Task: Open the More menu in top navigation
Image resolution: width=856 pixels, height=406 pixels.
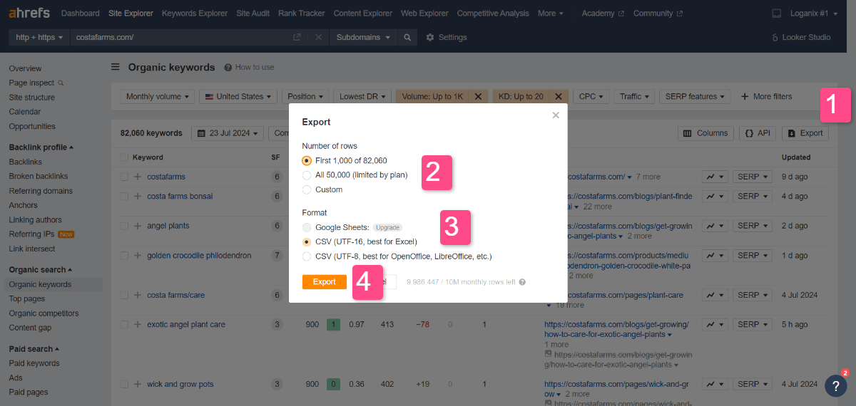Action: (x=550, y=13)
